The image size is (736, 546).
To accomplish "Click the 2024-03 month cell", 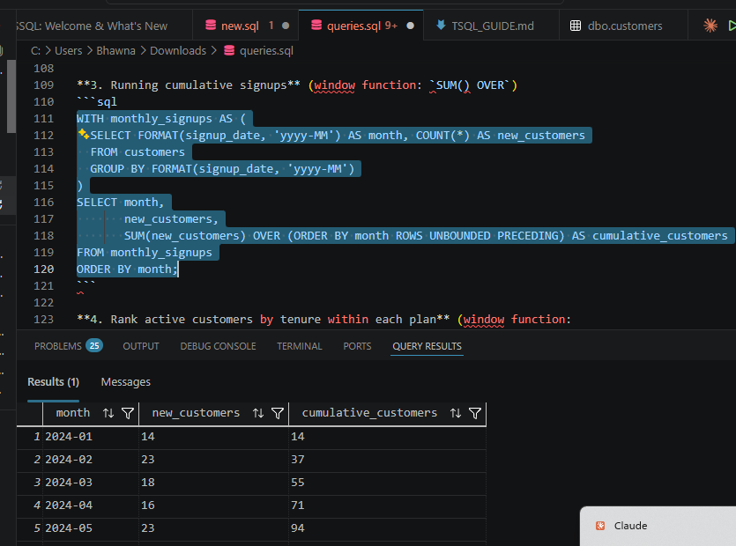I will coord(91,483).
